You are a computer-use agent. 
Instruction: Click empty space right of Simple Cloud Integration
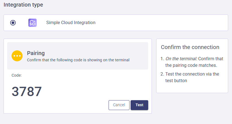165,23
